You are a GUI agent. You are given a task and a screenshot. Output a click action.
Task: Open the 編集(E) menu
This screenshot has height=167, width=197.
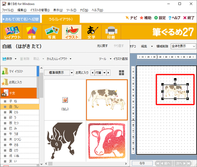(22, 10)
